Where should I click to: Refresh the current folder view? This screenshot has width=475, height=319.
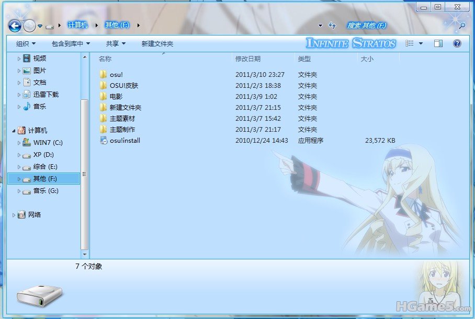pyautogui.click(x=332, y=26)
